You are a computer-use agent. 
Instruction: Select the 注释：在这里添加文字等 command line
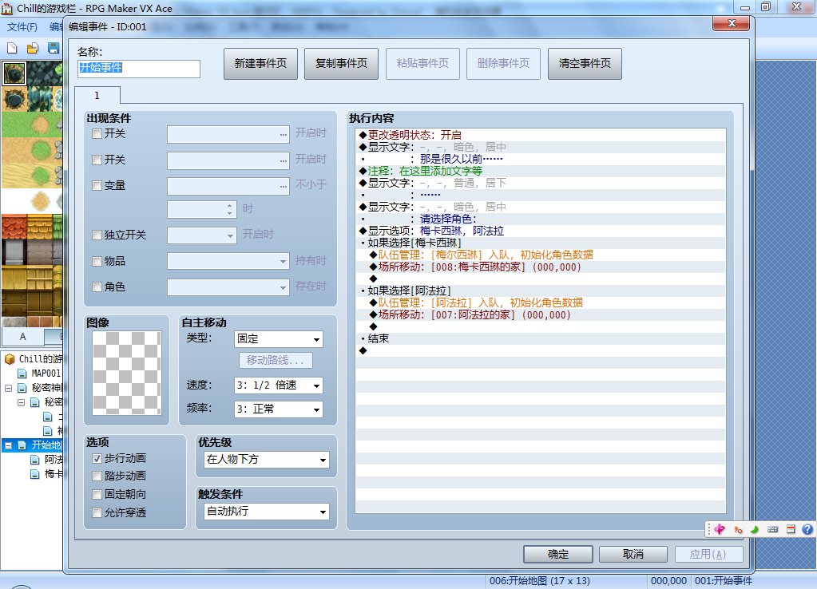click(541, 171)
